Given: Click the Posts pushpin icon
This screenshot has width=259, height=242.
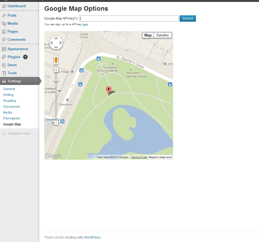Looking at the screenshot, I should coord(4,15).
